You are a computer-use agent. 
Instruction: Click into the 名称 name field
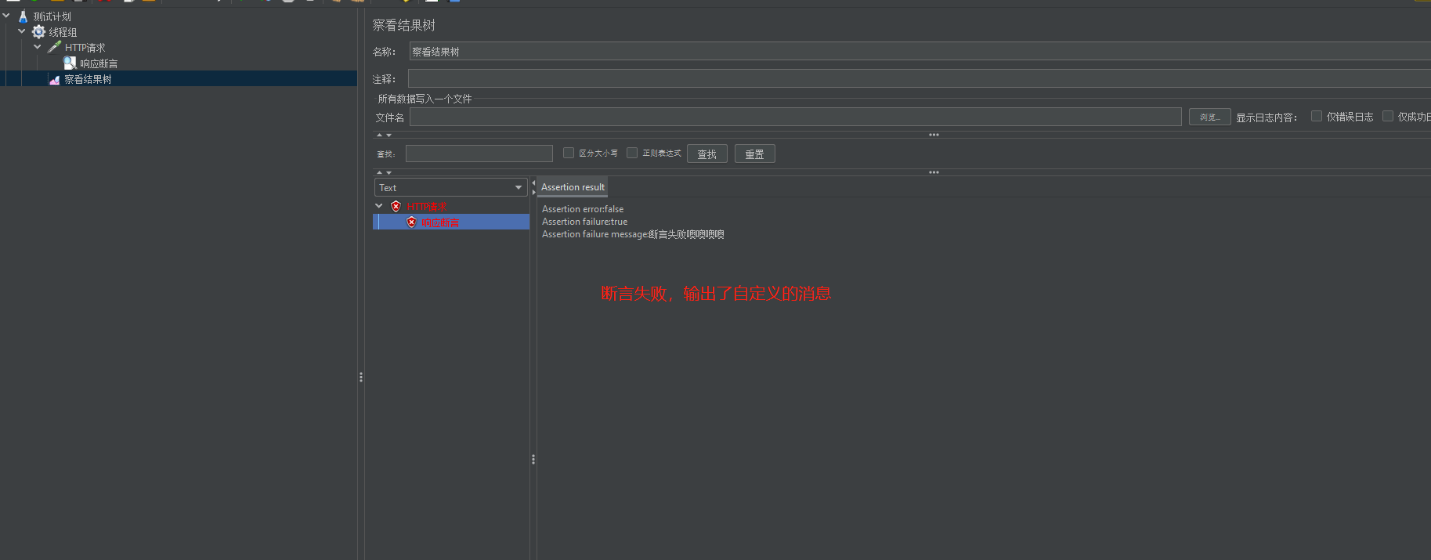[920, 52]
